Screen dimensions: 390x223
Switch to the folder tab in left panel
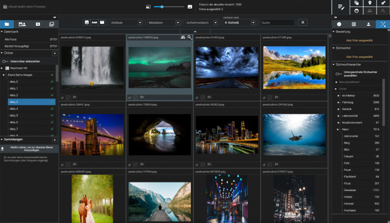point(7,24)
